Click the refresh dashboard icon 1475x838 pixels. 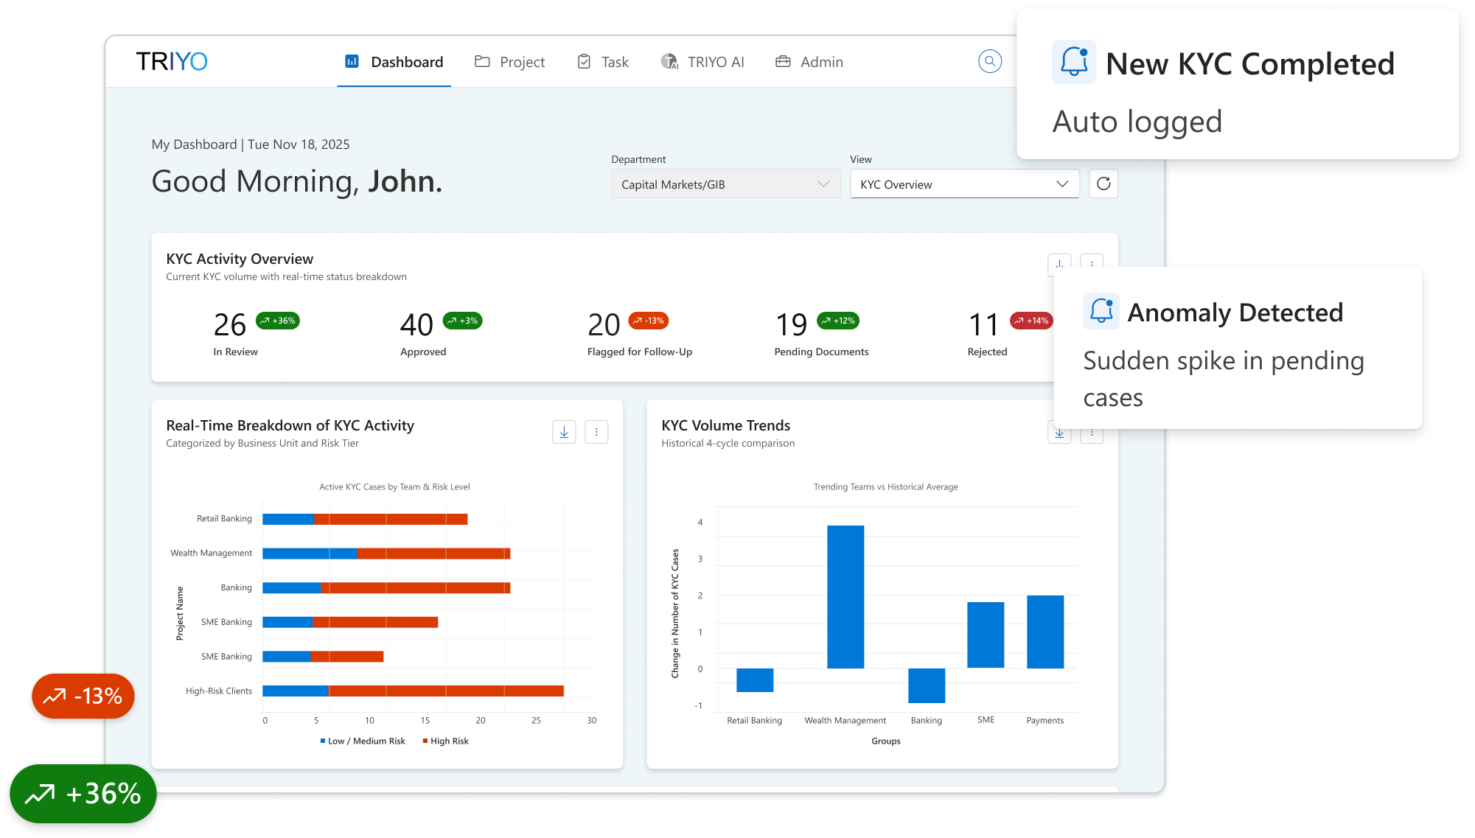pyautogui.click(x=1103, y=184)
